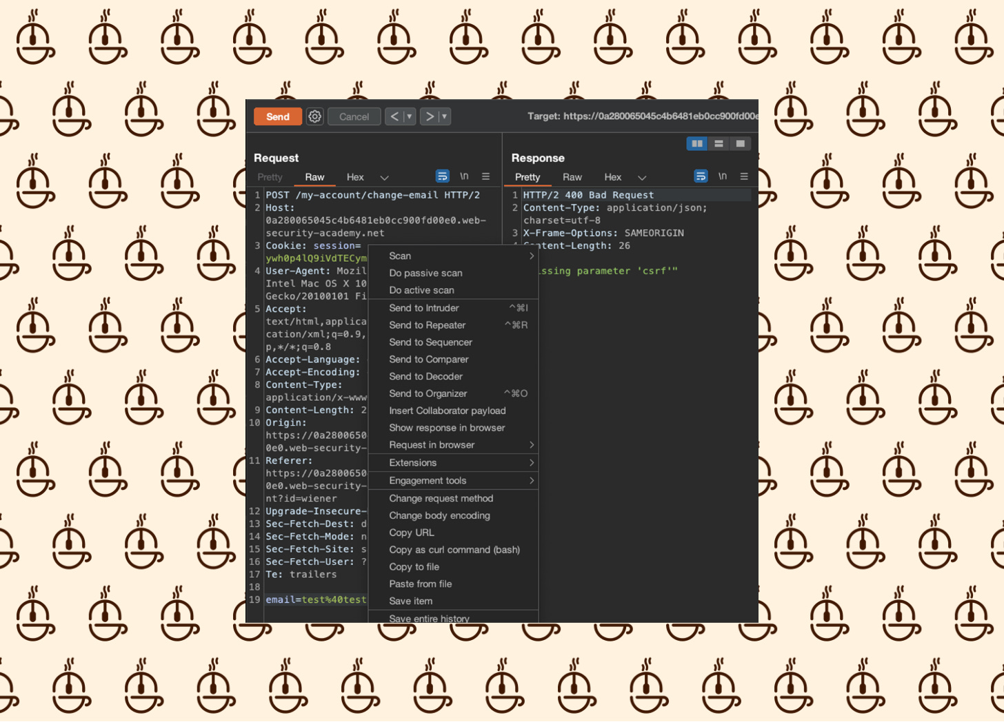Select the Response Raw tab
Viewport: 1004px width, 722px height.
[572, 177]
